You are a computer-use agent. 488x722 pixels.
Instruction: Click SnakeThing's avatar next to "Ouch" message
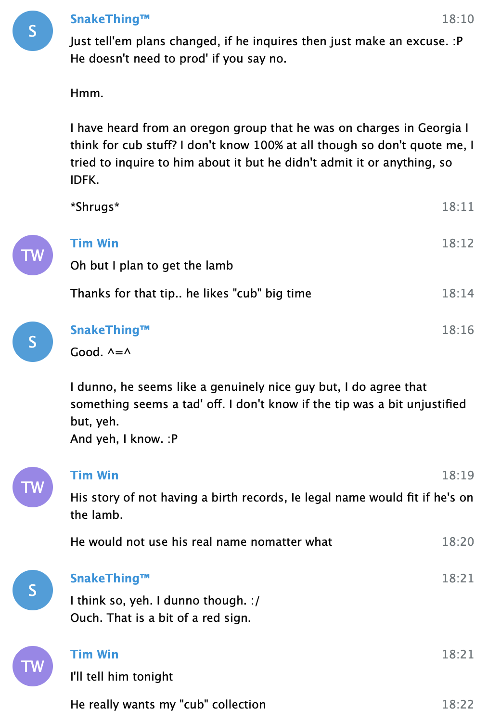(x=33, y=590)
